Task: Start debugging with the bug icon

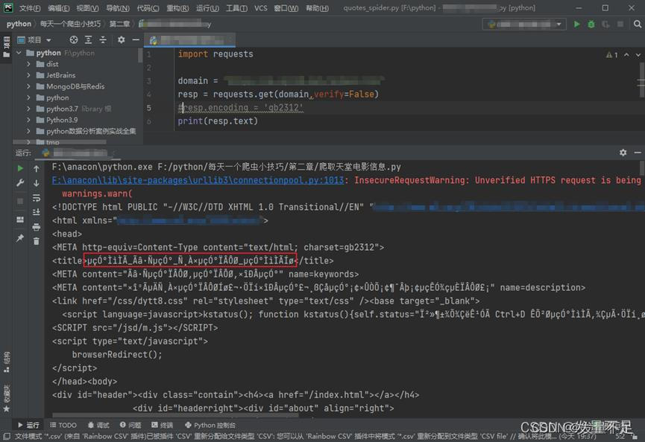Action: (591, 25)
